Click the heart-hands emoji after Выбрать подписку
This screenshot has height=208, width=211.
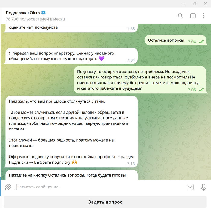[74, 162]
